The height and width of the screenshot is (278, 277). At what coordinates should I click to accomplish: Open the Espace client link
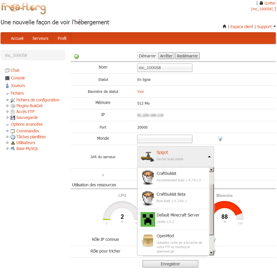click(242, 27)
